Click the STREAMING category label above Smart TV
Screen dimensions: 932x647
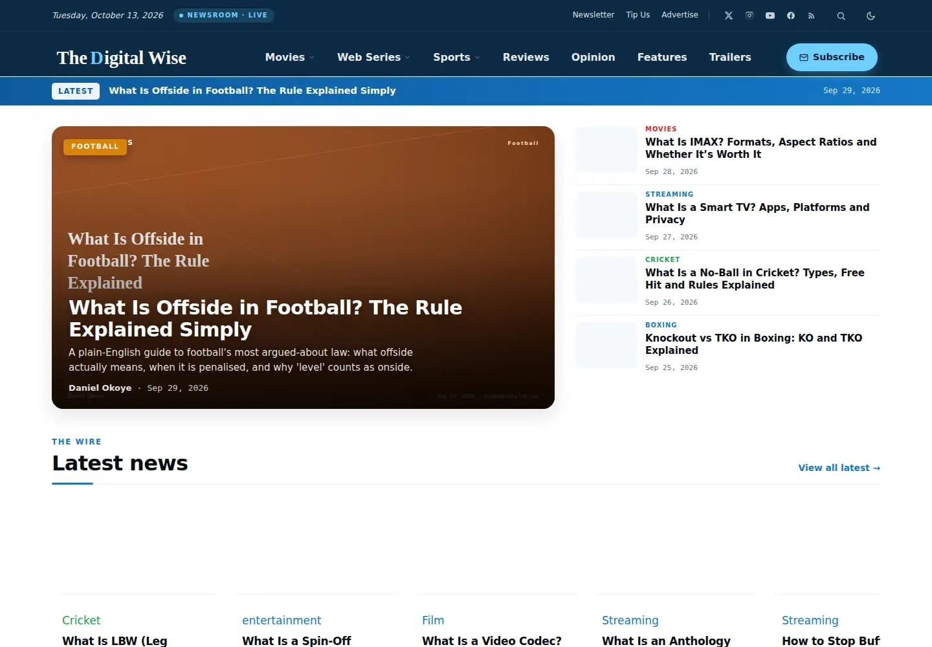click(669, 194)
